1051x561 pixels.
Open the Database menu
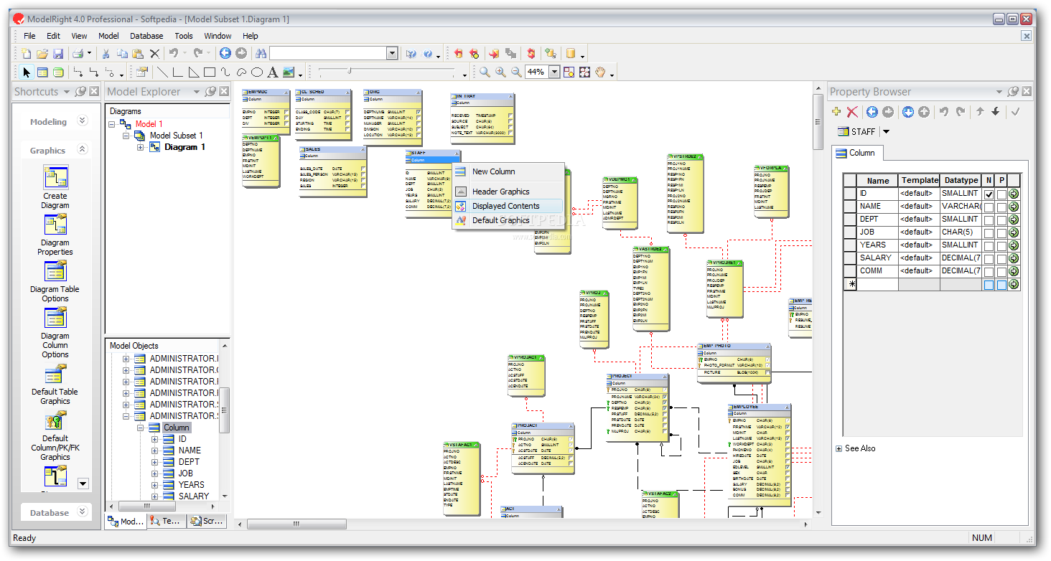[146, 36]
